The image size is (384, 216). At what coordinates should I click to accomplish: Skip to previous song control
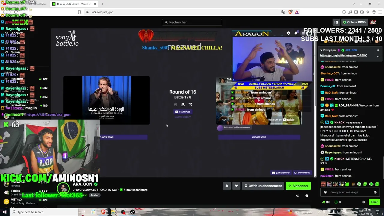175,104
